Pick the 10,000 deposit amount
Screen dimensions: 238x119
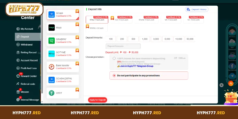(179, 39)
